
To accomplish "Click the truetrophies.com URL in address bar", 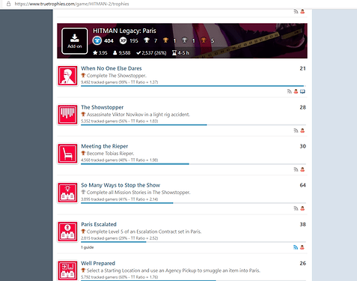I will (72, 4).
